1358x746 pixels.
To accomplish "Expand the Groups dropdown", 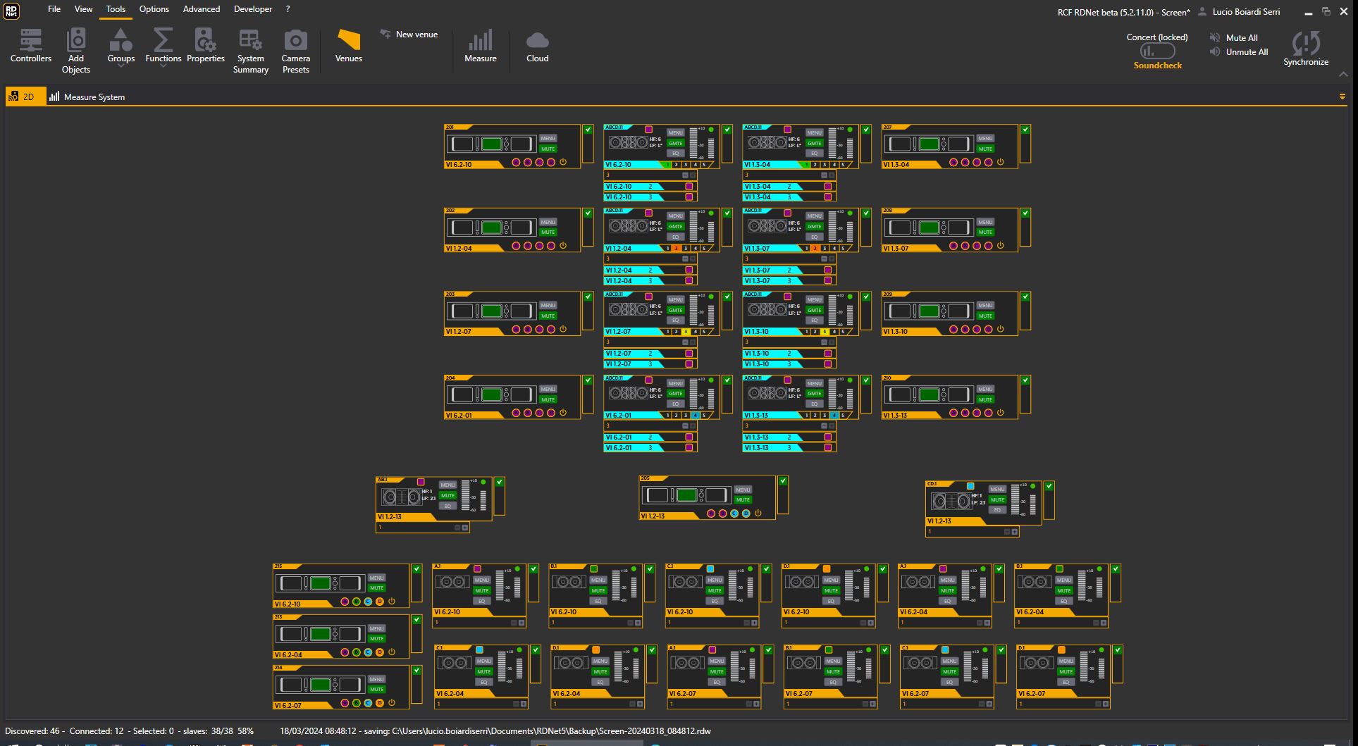I will click(121, 66).
